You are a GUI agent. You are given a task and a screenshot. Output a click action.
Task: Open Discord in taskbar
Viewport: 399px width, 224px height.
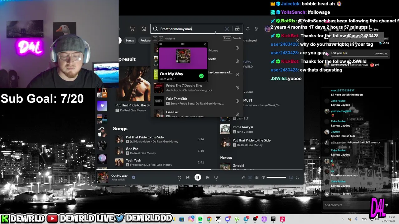(x=228, y=219)
